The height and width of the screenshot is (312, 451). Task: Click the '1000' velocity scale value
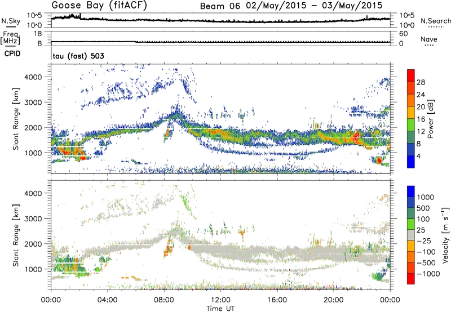click(426, 197)
